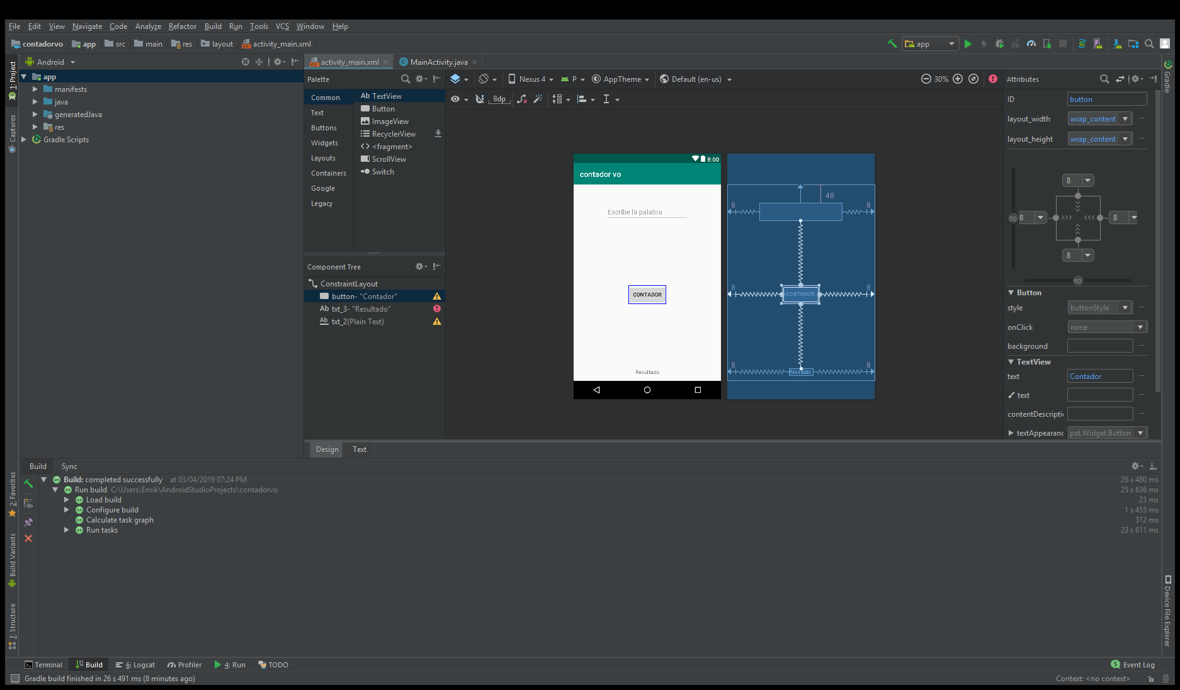Toggle the Gradle side panel
The width and height of the screenshot is (1180, 690).
(x=1167, y=77)
